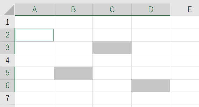The image size is (199, 107).
Task: Click empty cell A1
Action: (x=34, y=22)
